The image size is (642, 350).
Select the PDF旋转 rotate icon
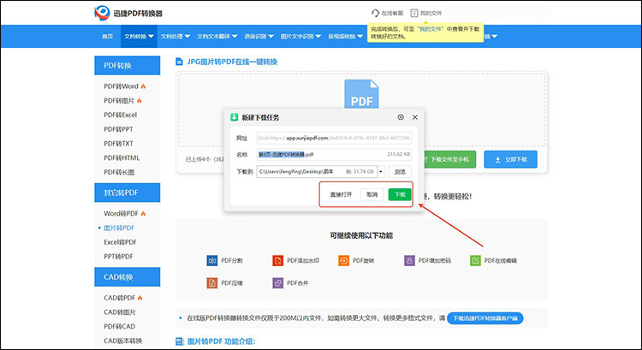pyautogui.click(x=344, y=260)
